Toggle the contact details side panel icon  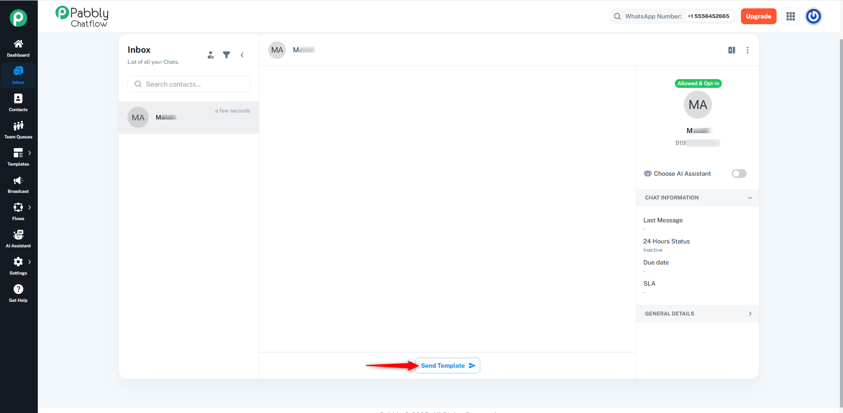coord(732,50)
